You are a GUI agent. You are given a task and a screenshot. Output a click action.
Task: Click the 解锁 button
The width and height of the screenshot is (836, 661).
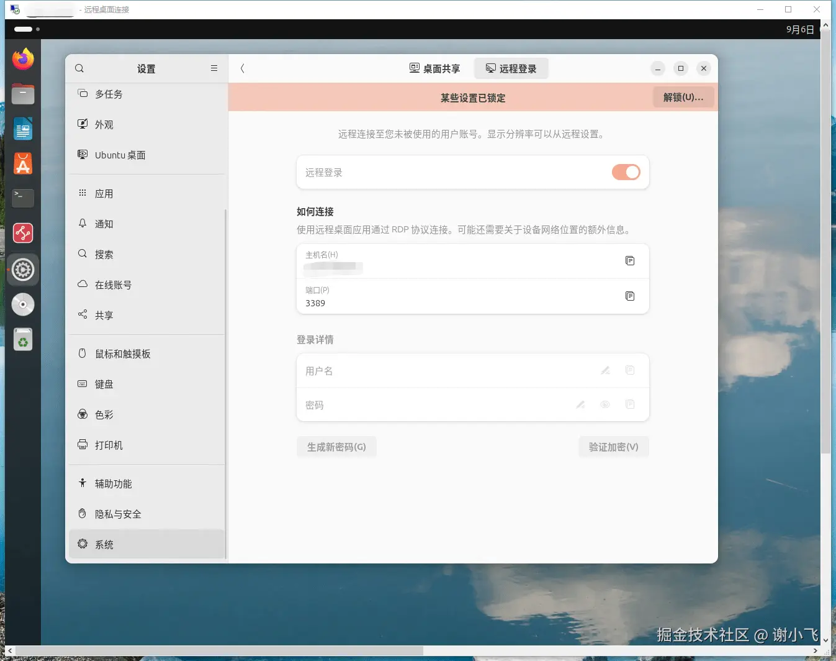[683, 97]
